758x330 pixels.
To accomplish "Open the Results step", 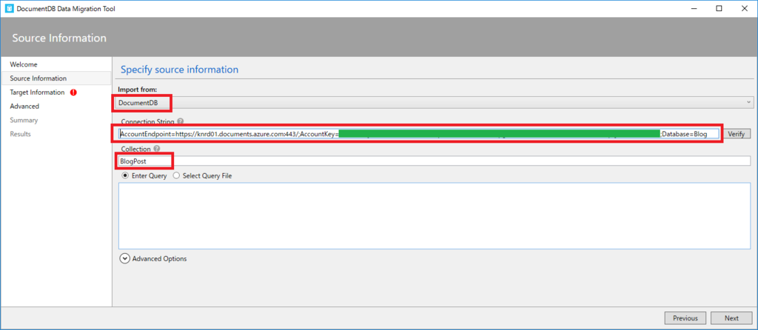I will pyautogui.click(x=20, y=134).
